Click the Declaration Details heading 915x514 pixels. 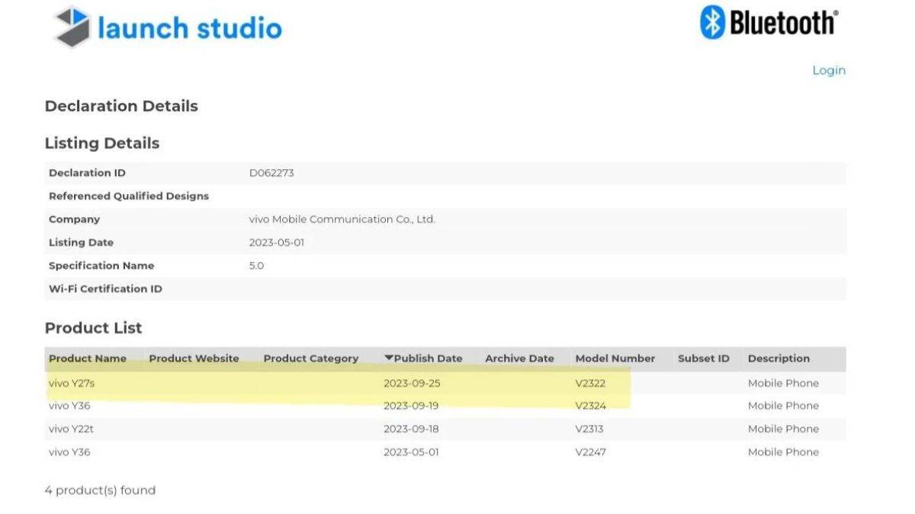click(121, 107)
